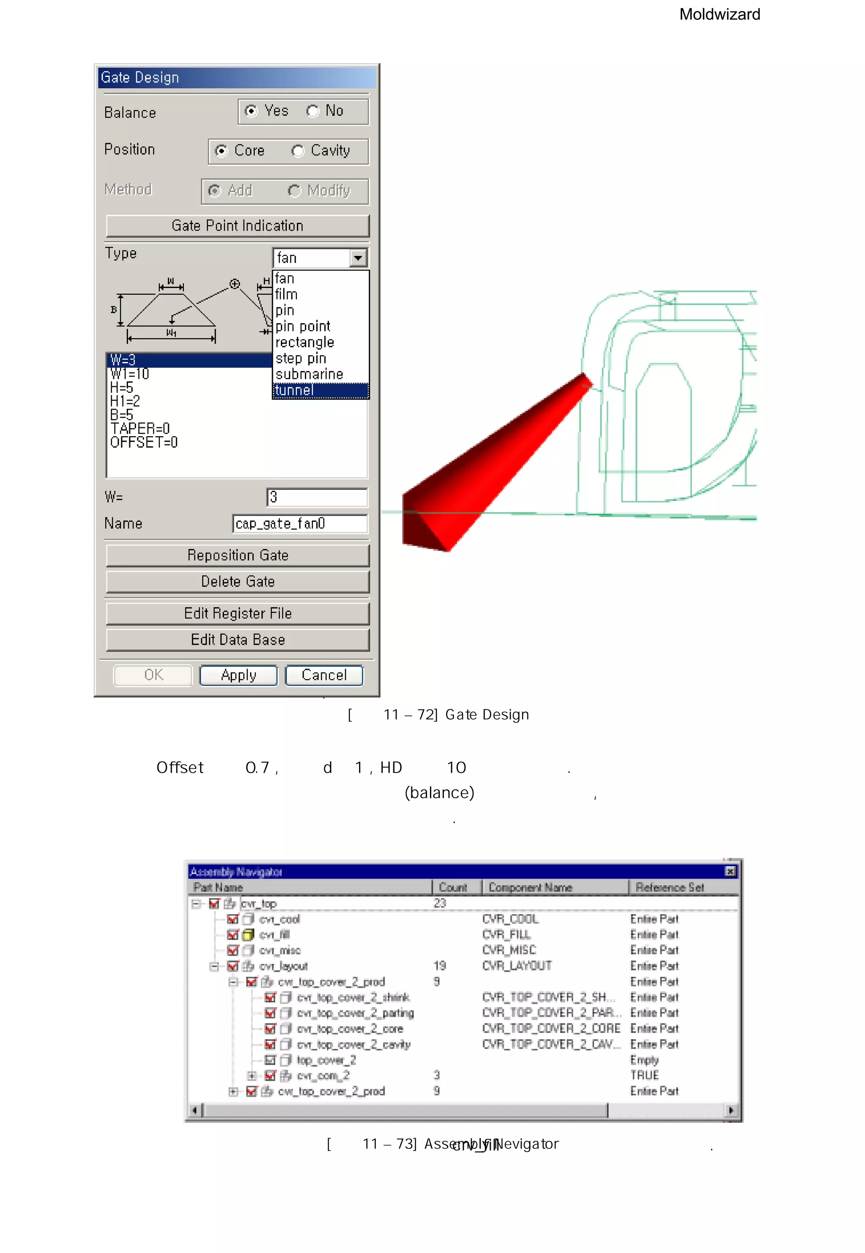
Task: Click the Apply button
Action: pyautogui.click(x=239, y=675)
